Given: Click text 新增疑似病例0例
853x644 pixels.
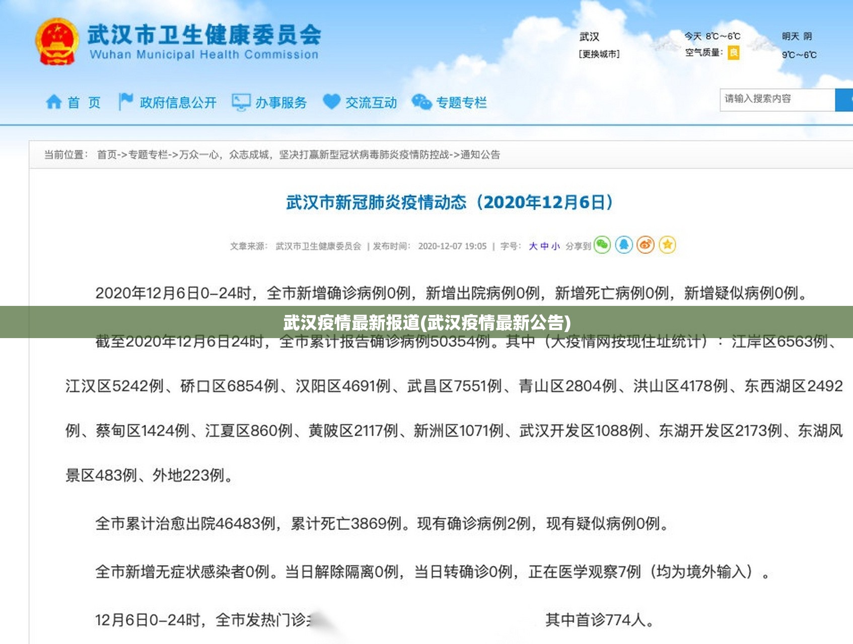Looking at the screenshot, I should 741,293.
